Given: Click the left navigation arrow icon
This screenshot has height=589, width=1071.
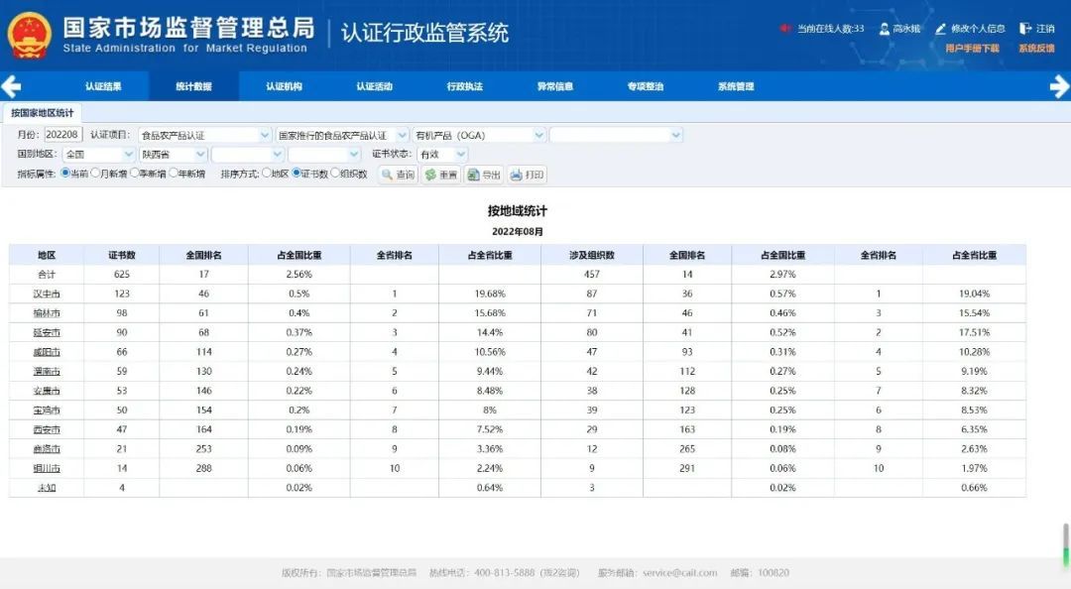Looking at the screenshot, I should [x=12, y=86].
